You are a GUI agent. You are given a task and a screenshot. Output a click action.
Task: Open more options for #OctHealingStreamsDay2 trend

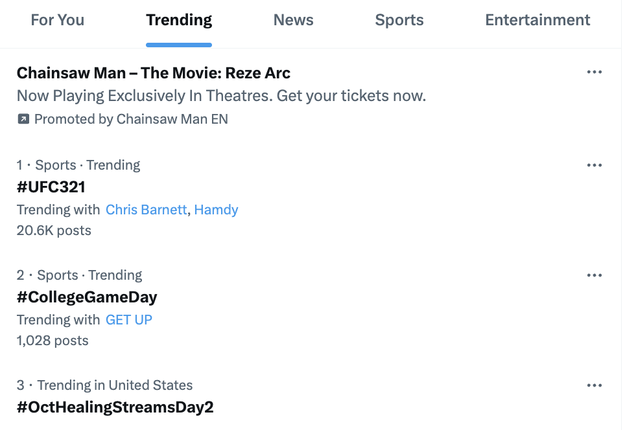594,385
